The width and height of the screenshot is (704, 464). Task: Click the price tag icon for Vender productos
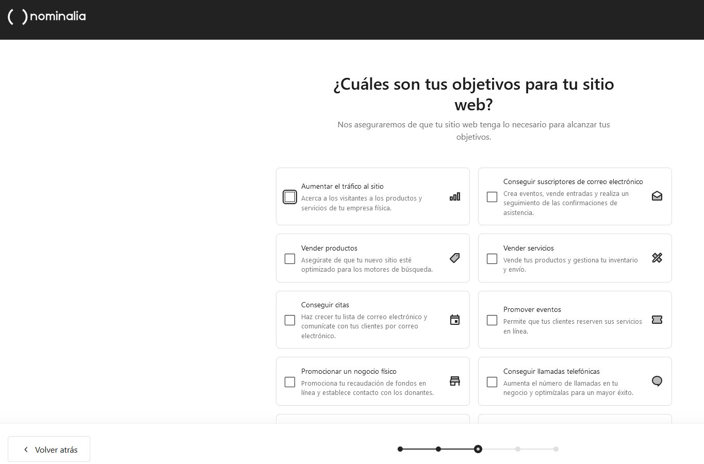pyautogui.click(x=455, y=258)
